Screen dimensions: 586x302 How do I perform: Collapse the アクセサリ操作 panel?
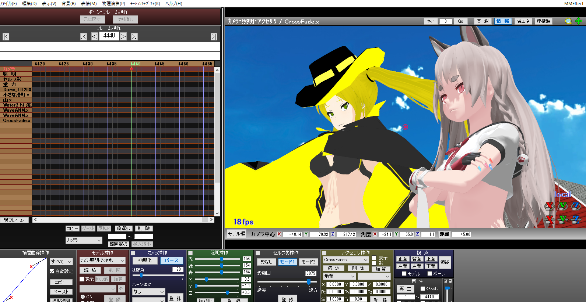(x=324, y=253)
